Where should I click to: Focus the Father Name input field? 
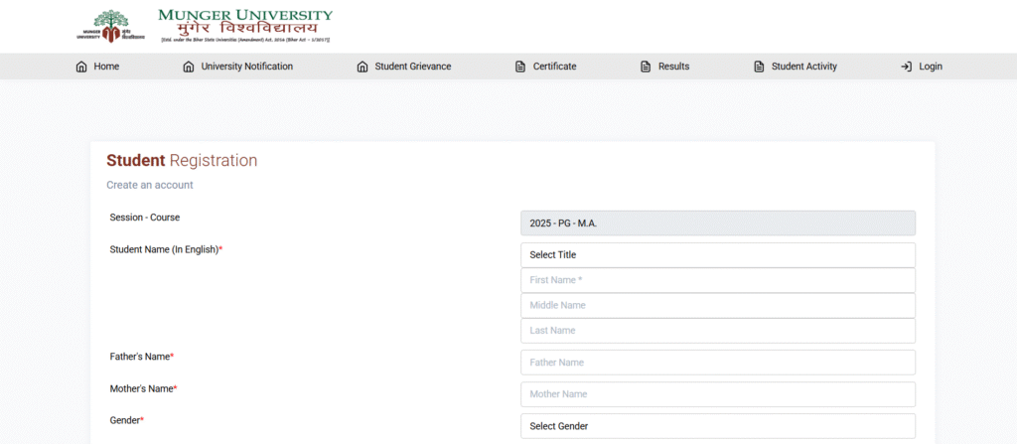point(718,363)
